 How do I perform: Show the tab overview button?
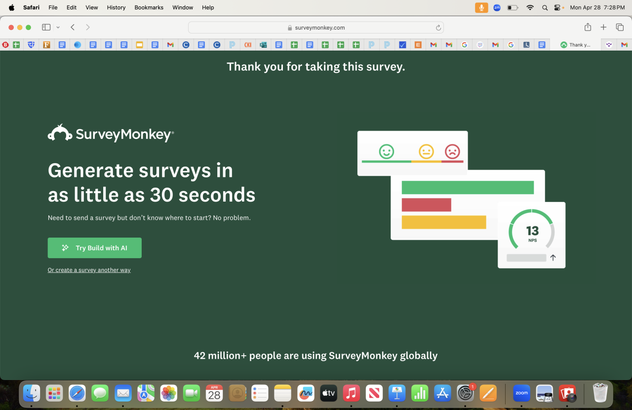620,28
